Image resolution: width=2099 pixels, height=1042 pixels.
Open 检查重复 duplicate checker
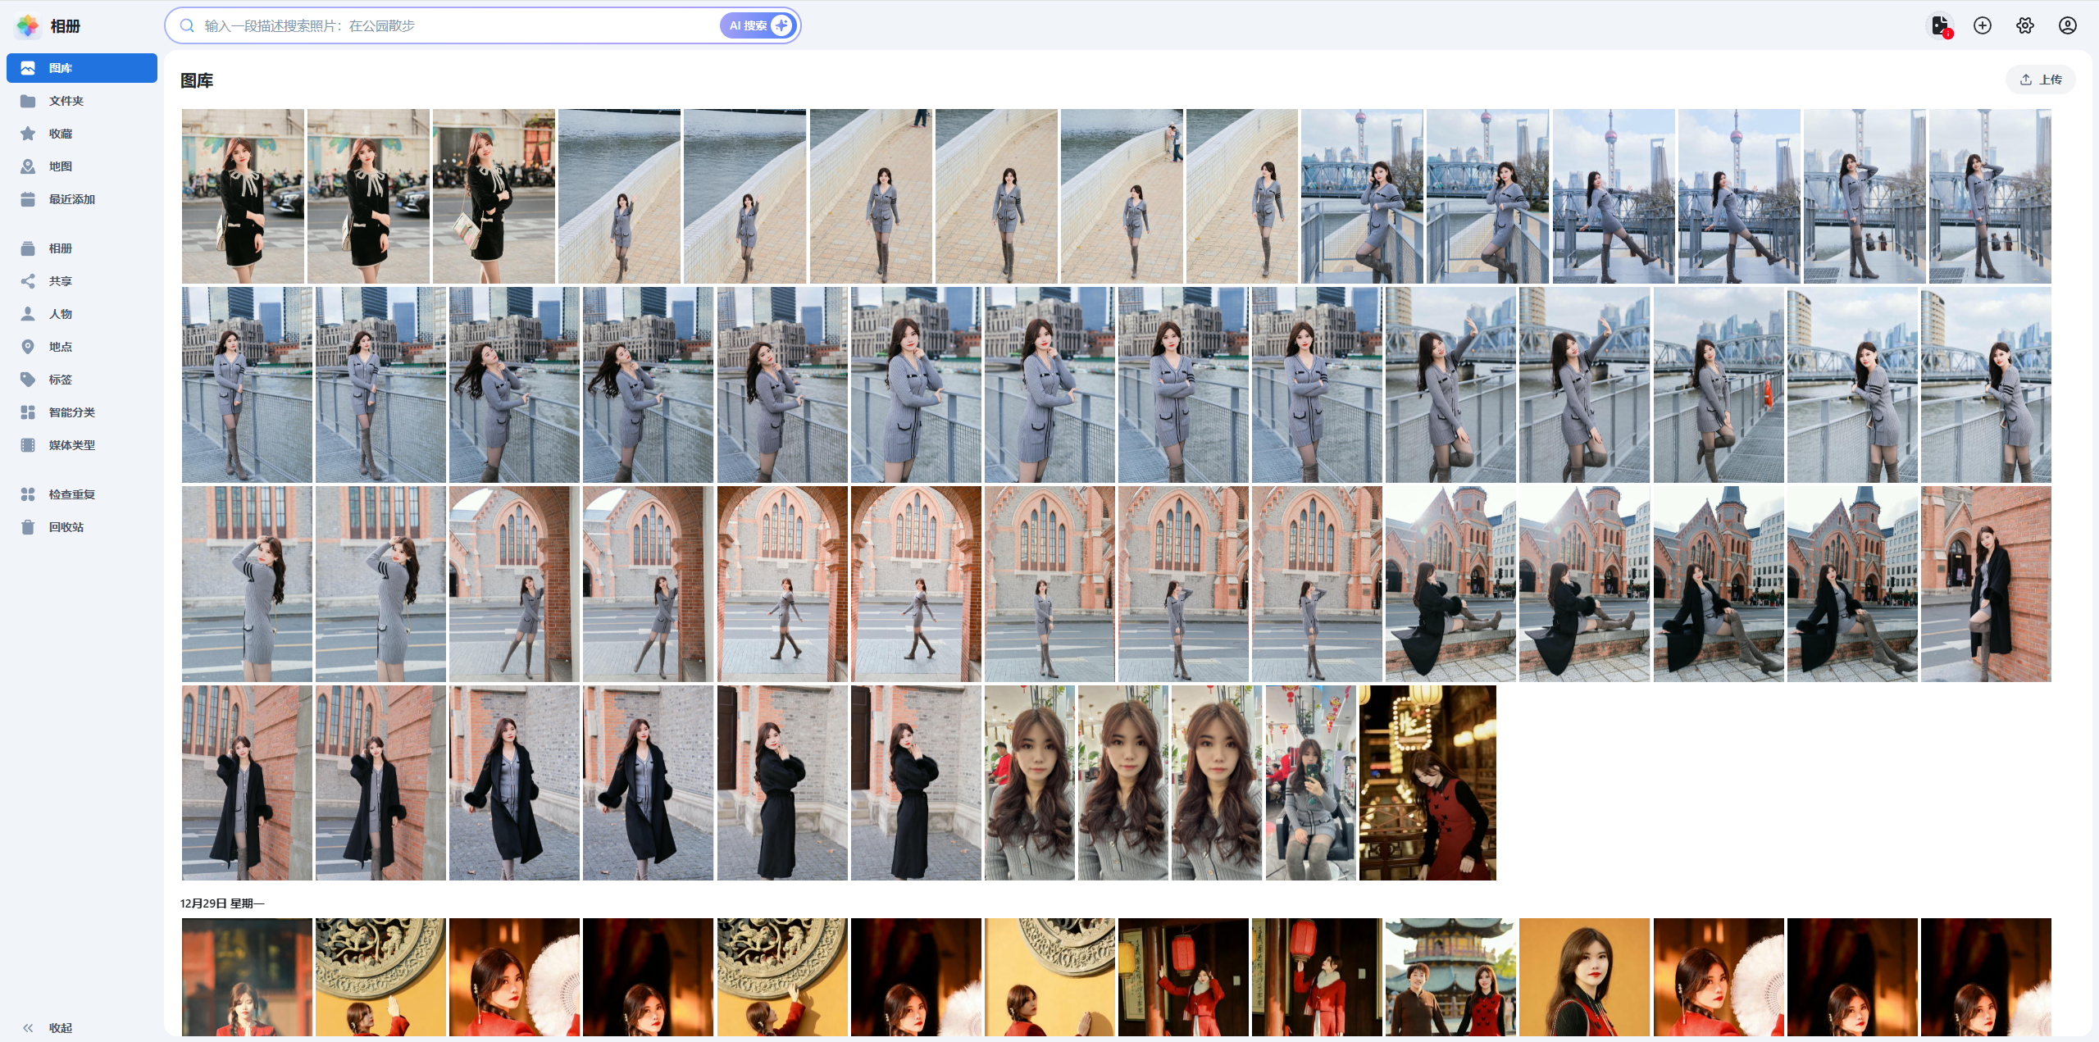tap(72, 494)
